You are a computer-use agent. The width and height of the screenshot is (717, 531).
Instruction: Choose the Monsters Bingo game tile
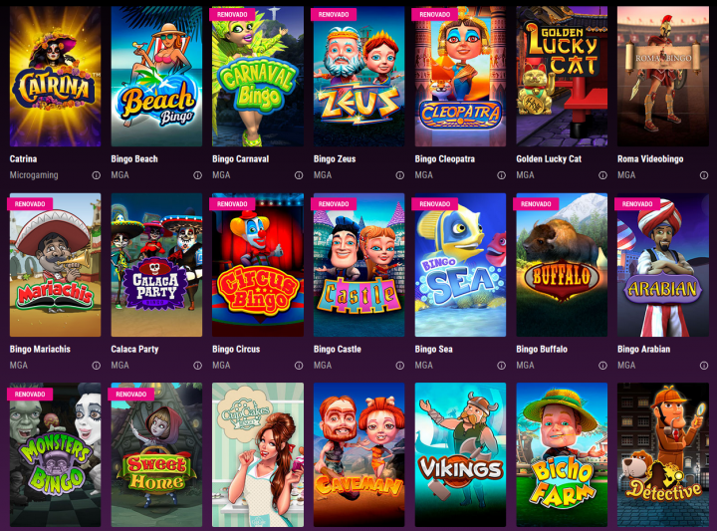click(x=56, y=455)
